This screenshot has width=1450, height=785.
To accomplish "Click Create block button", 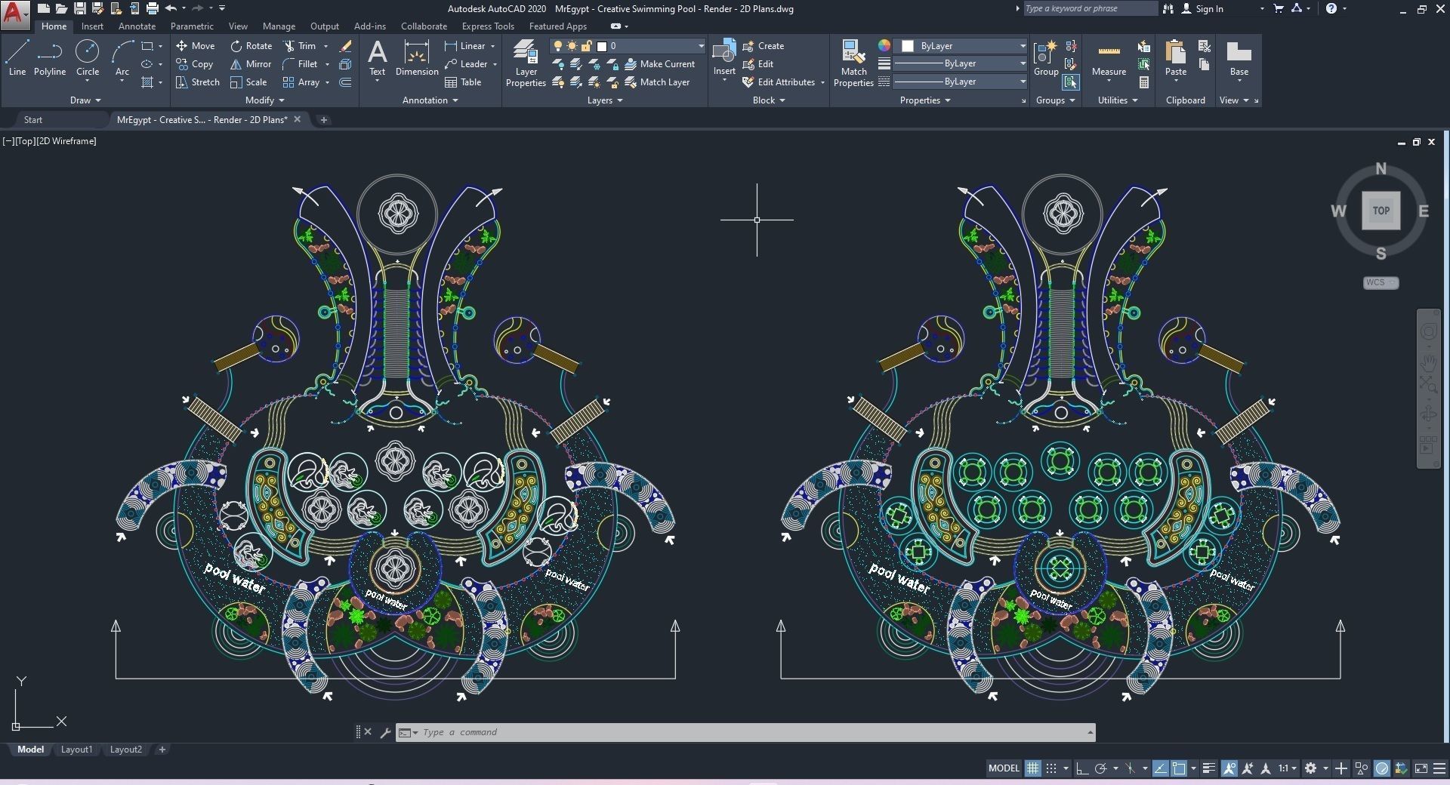I will tap(764, 46).
